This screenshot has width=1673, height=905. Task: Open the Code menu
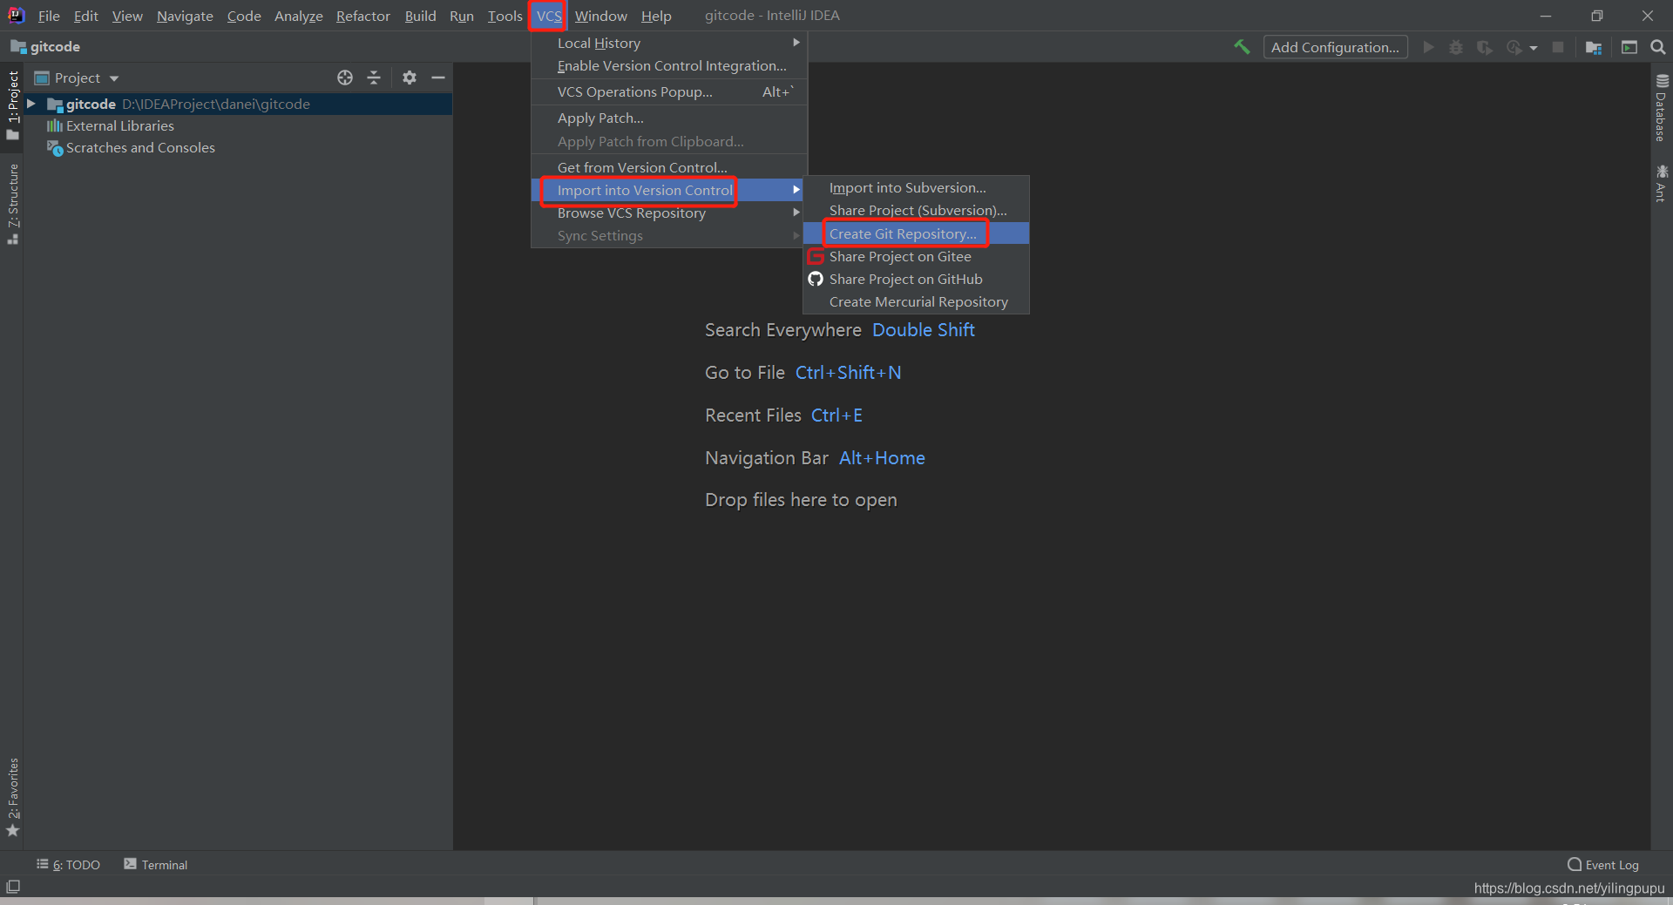coord(244,16)
